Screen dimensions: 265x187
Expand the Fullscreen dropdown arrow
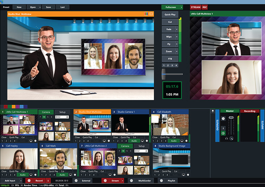click(x=182, y=7)
